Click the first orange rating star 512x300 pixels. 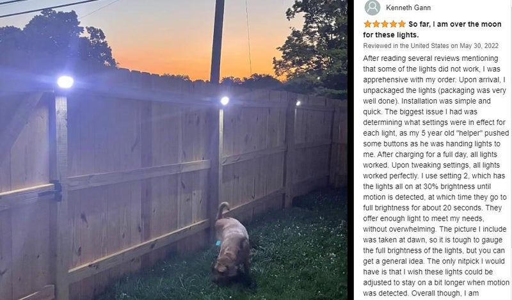pyautogui.click(x=367, y=24)
